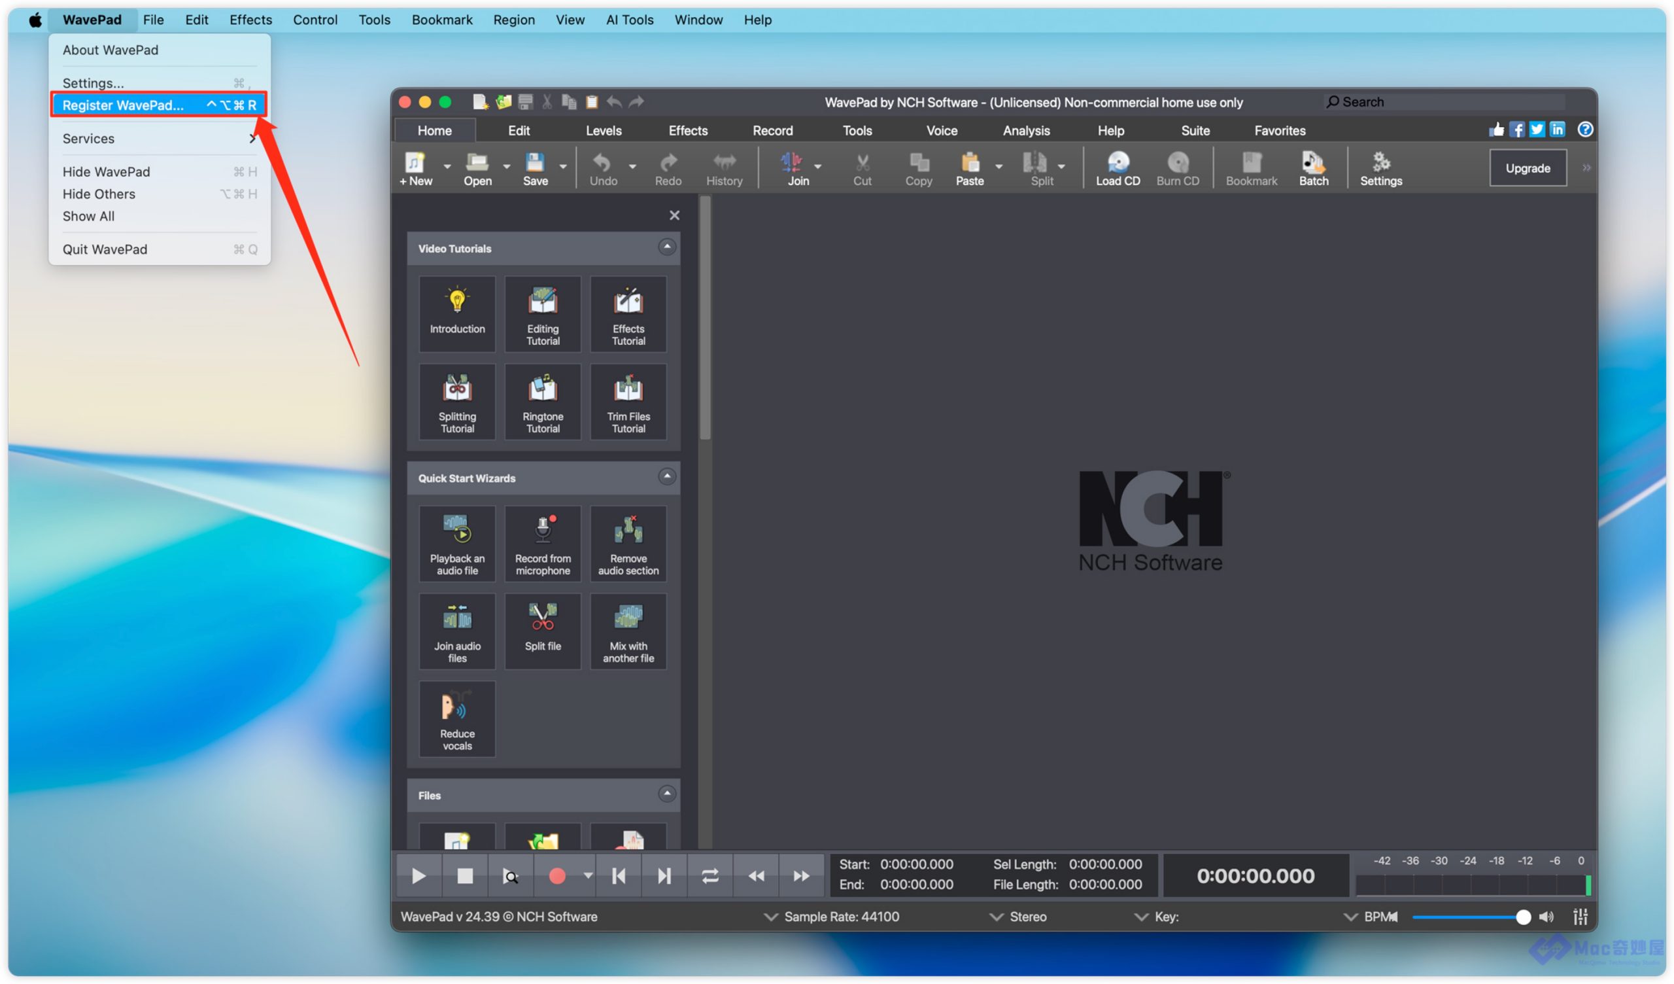
Task: Click the Rewind button
Action: pyautogui.click(x=756, y=876)
